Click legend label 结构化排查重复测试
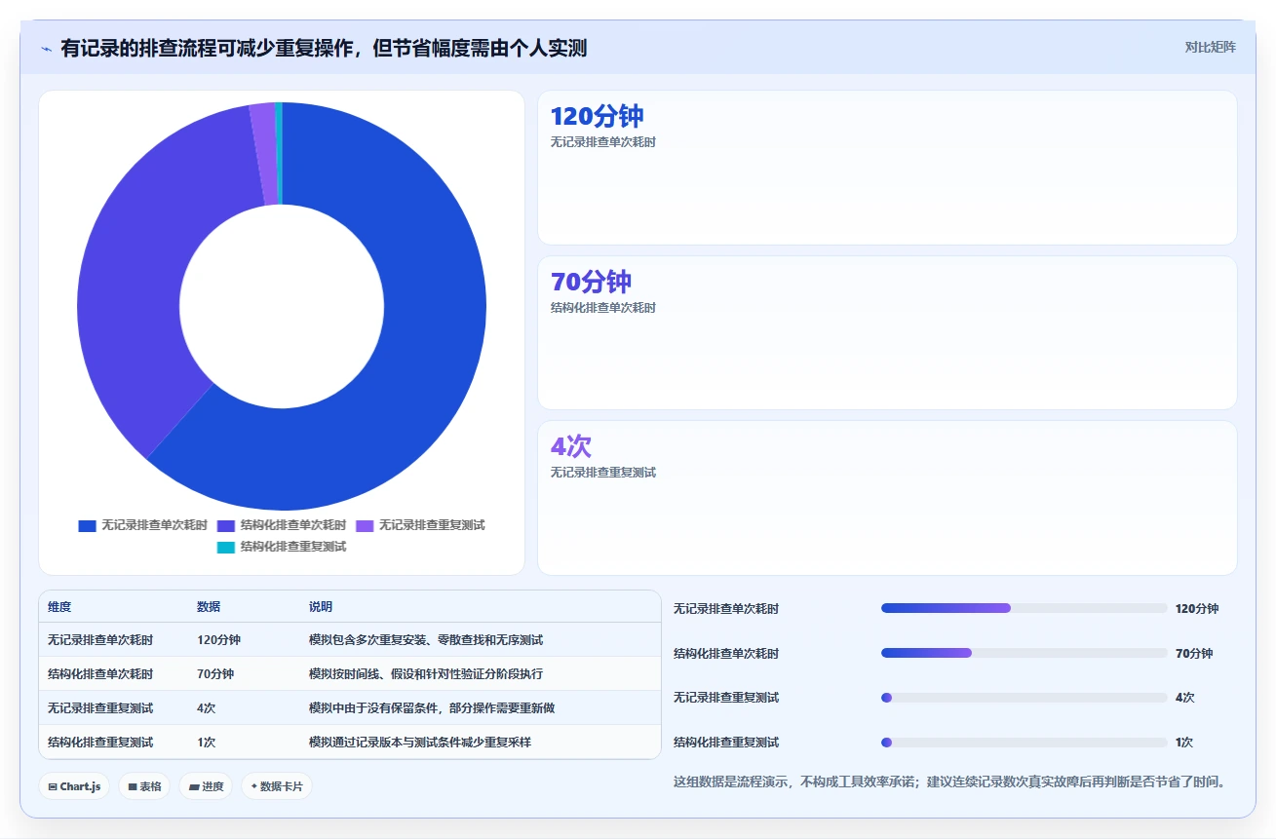Image resolution: width=1276 pixels, height=839 pixels. (293, 547)
